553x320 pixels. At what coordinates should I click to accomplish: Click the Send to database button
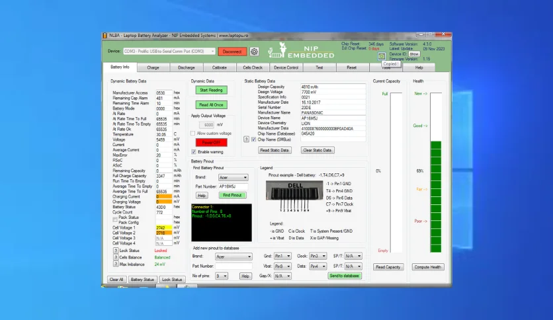344,276
